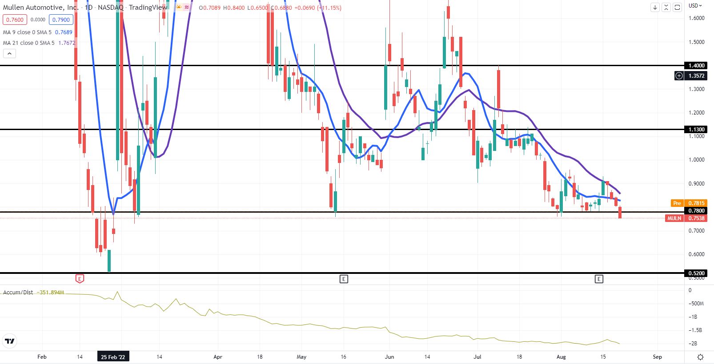The height and width of the screenshot is (364, 714).
Task: Click the down-arrow icon in the top-right corner
Action: pyautogui.click(x=655, y=7)
